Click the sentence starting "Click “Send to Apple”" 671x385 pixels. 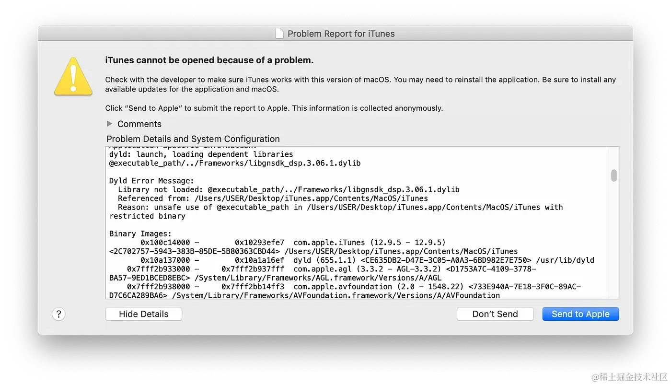point(274,108)
